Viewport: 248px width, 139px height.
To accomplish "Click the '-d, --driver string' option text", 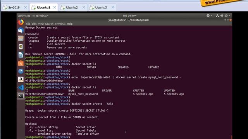I will pyautogui.click(x=43, y=127).
